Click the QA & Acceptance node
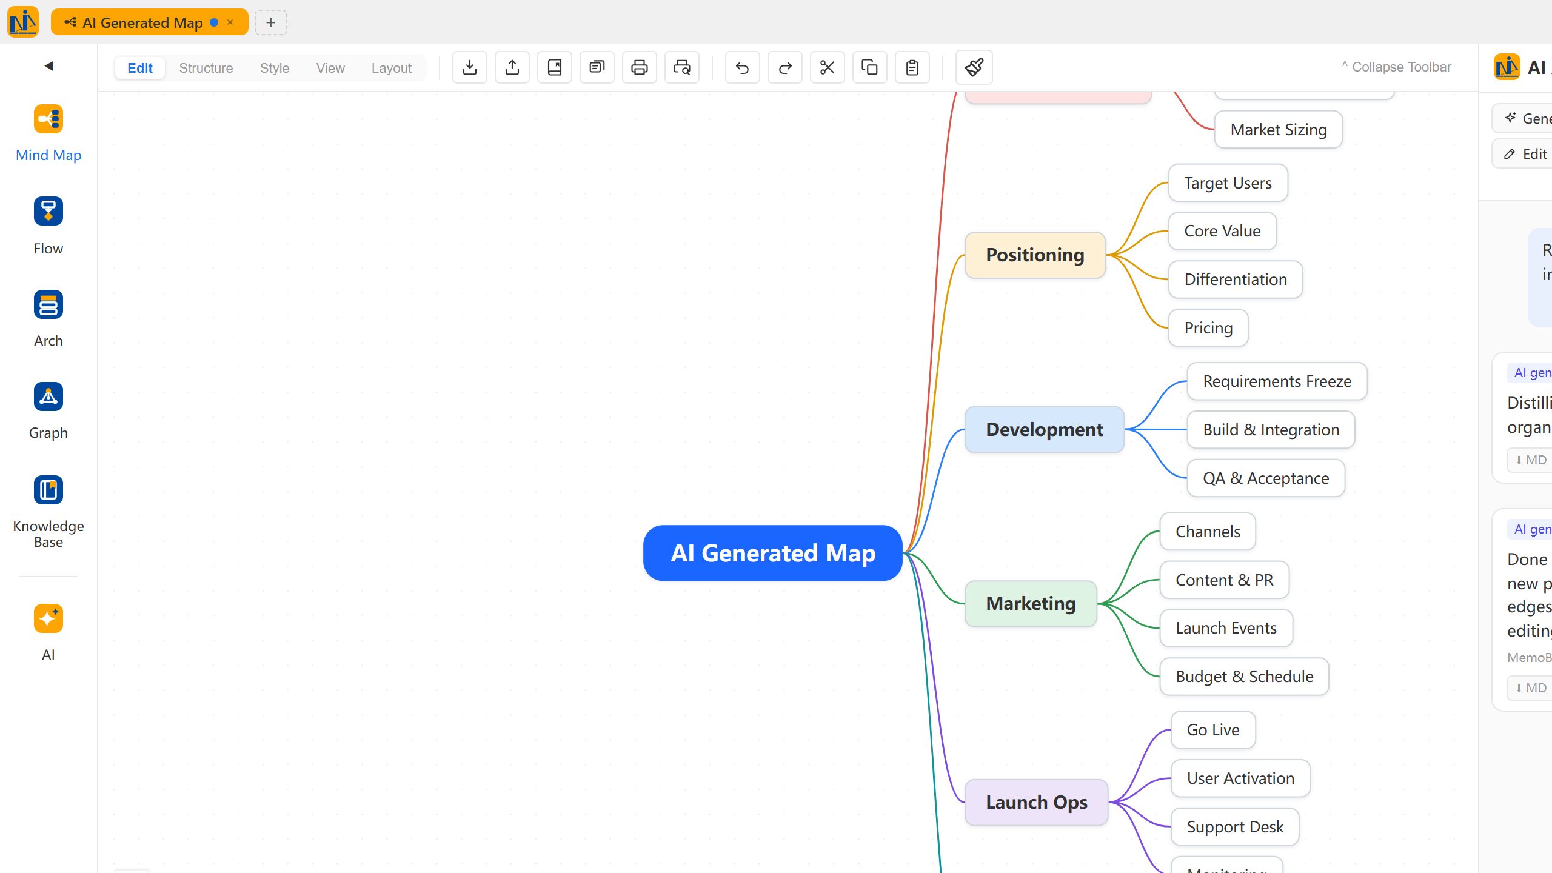This screenshot has width=1552, height=873. click(1266, 478)
